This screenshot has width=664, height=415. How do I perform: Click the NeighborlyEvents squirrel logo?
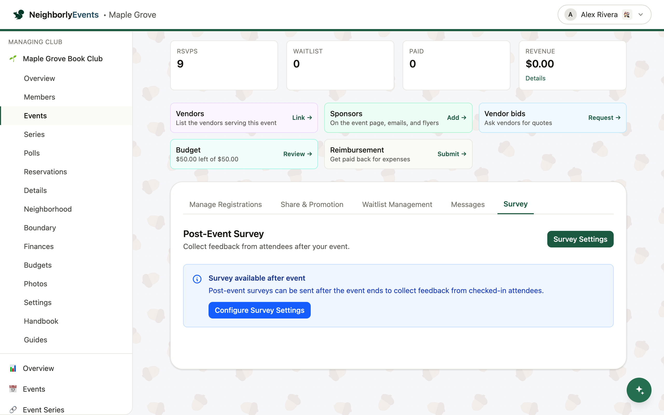tap(19, 15)
